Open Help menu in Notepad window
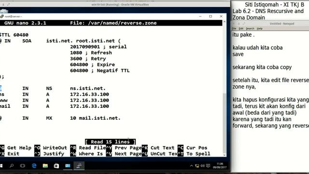309x174 pixels. [260, 29]
